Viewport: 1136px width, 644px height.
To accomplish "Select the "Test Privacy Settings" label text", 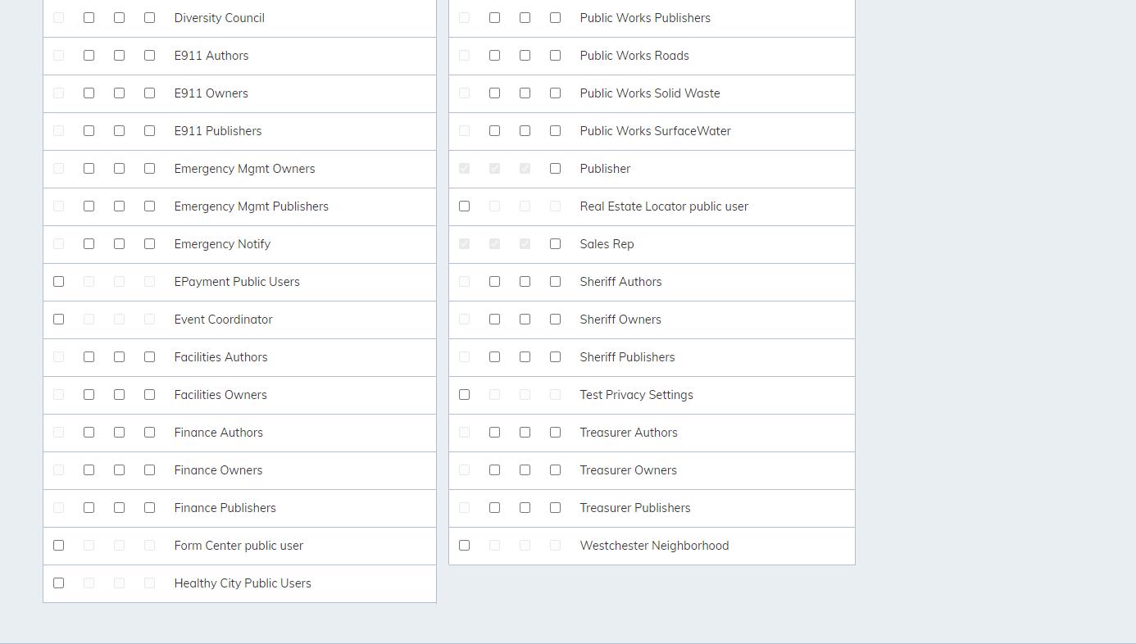I will [636, 395].
